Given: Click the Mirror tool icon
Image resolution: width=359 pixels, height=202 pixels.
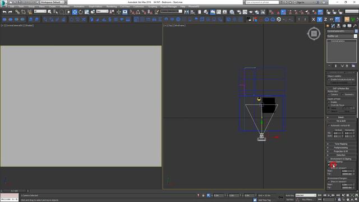Looking at the screenshot, I should click(x=187, y=12).
